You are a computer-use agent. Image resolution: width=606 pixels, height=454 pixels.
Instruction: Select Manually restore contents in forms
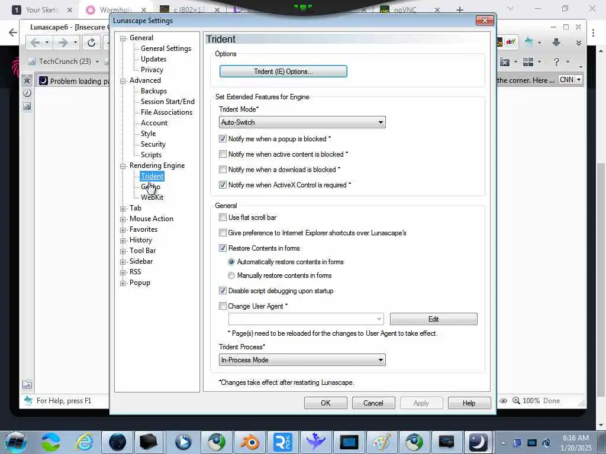[231, 275]
